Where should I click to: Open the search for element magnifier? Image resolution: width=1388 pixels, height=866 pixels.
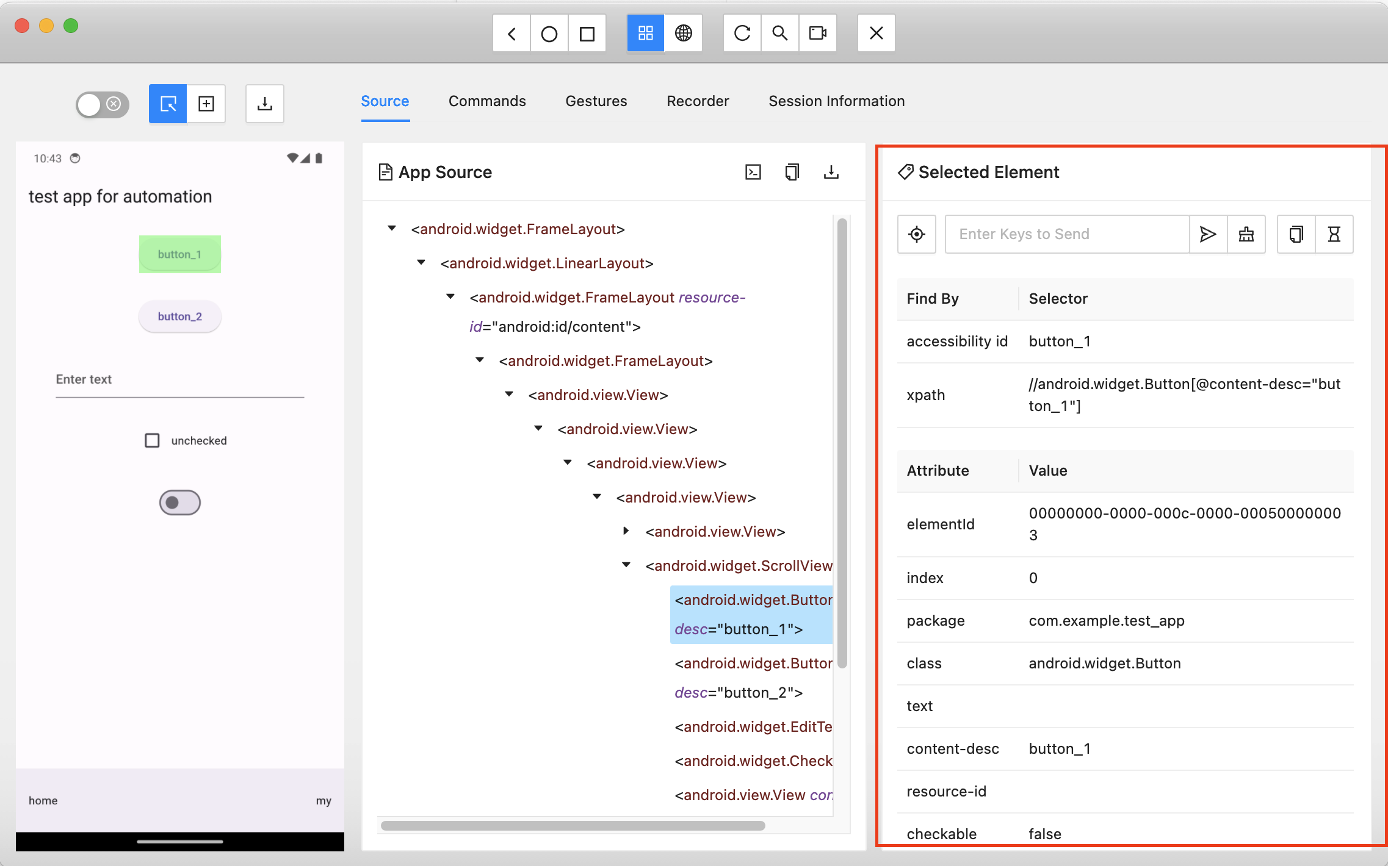click(779, 33)
